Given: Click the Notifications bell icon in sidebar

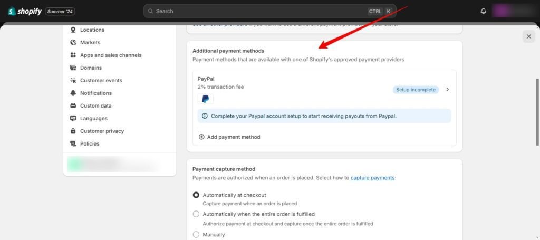Looking at the screenshot, I should point(73,93).
